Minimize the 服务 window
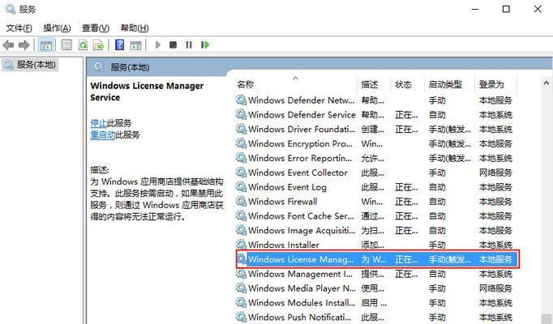 pyautogui.click(x=475, y=9)
